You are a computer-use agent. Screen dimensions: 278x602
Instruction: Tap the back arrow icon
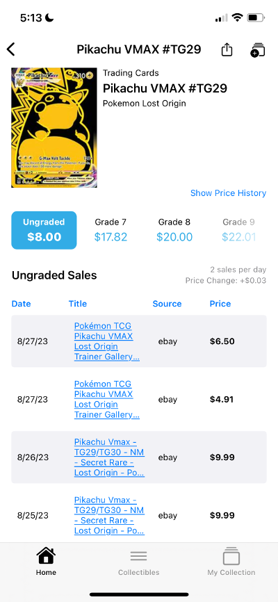[10, 49]
